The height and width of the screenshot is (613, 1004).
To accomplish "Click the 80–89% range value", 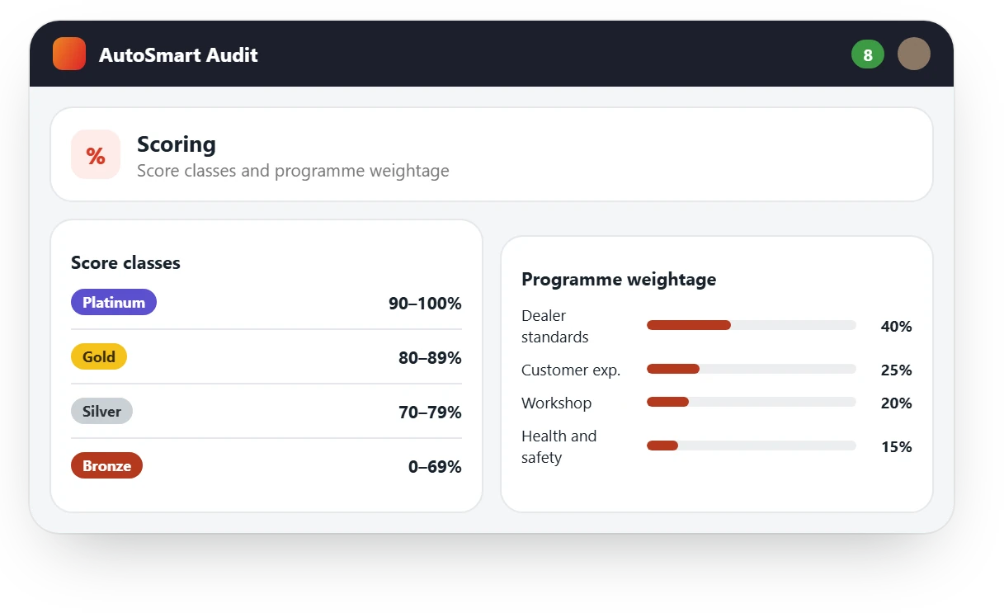I will click(430, 358).
